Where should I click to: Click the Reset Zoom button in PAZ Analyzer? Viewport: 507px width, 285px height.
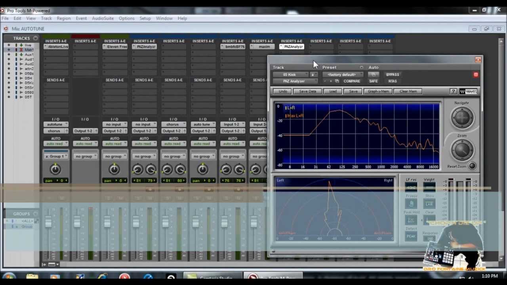pyautogui.click(x=472, y=167)
